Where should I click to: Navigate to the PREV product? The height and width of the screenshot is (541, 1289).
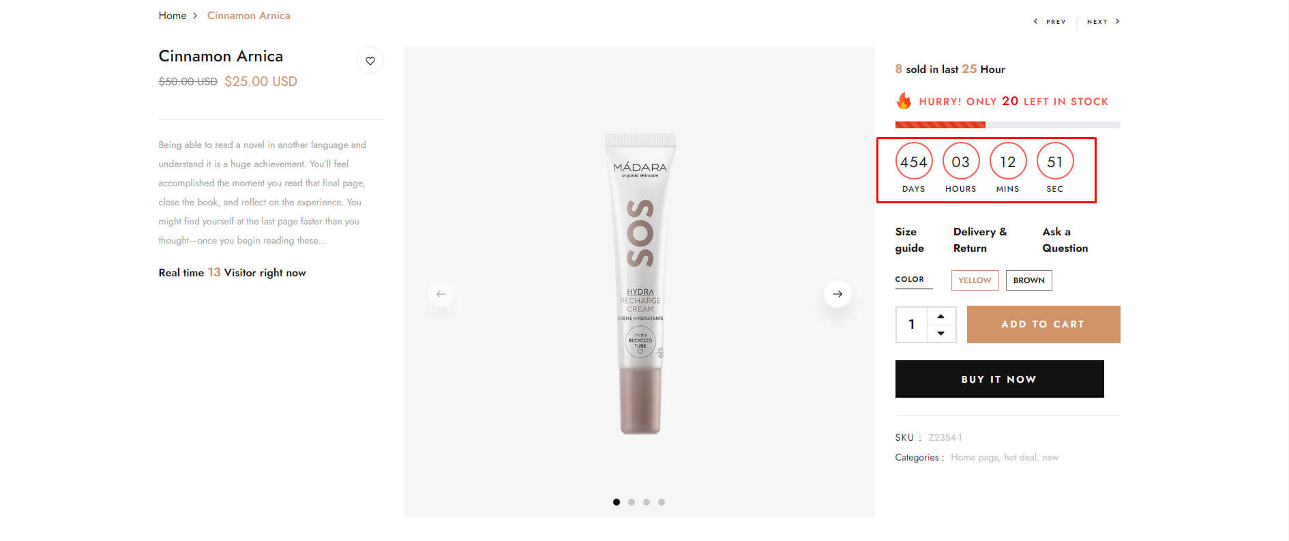click(1050, 22)
